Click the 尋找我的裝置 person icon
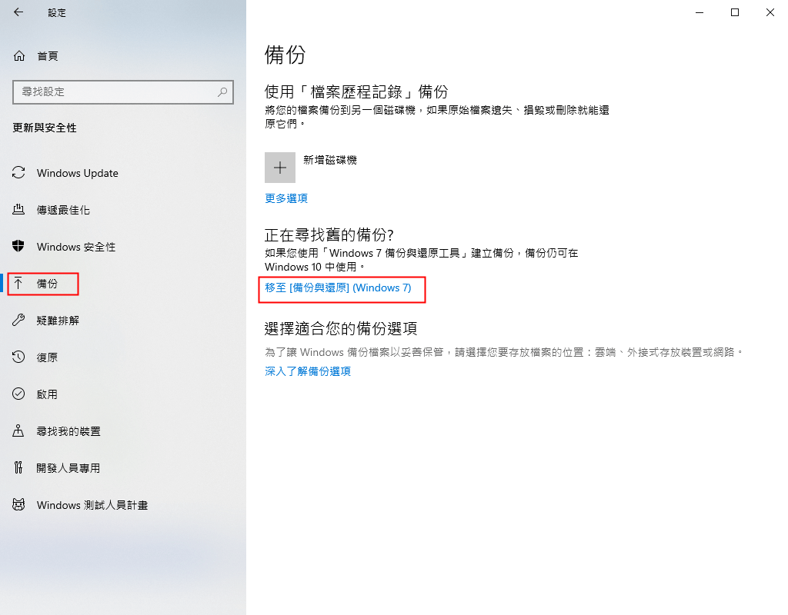The height and width of the screenshot is (615, 788). [18, 430]
